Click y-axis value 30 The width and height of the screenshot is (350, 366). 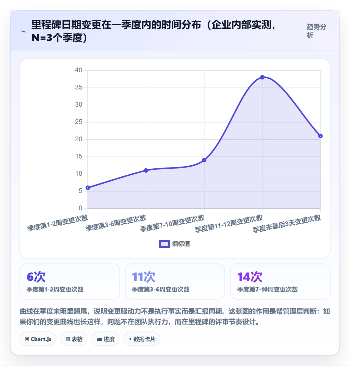click(x=79, y=105)
